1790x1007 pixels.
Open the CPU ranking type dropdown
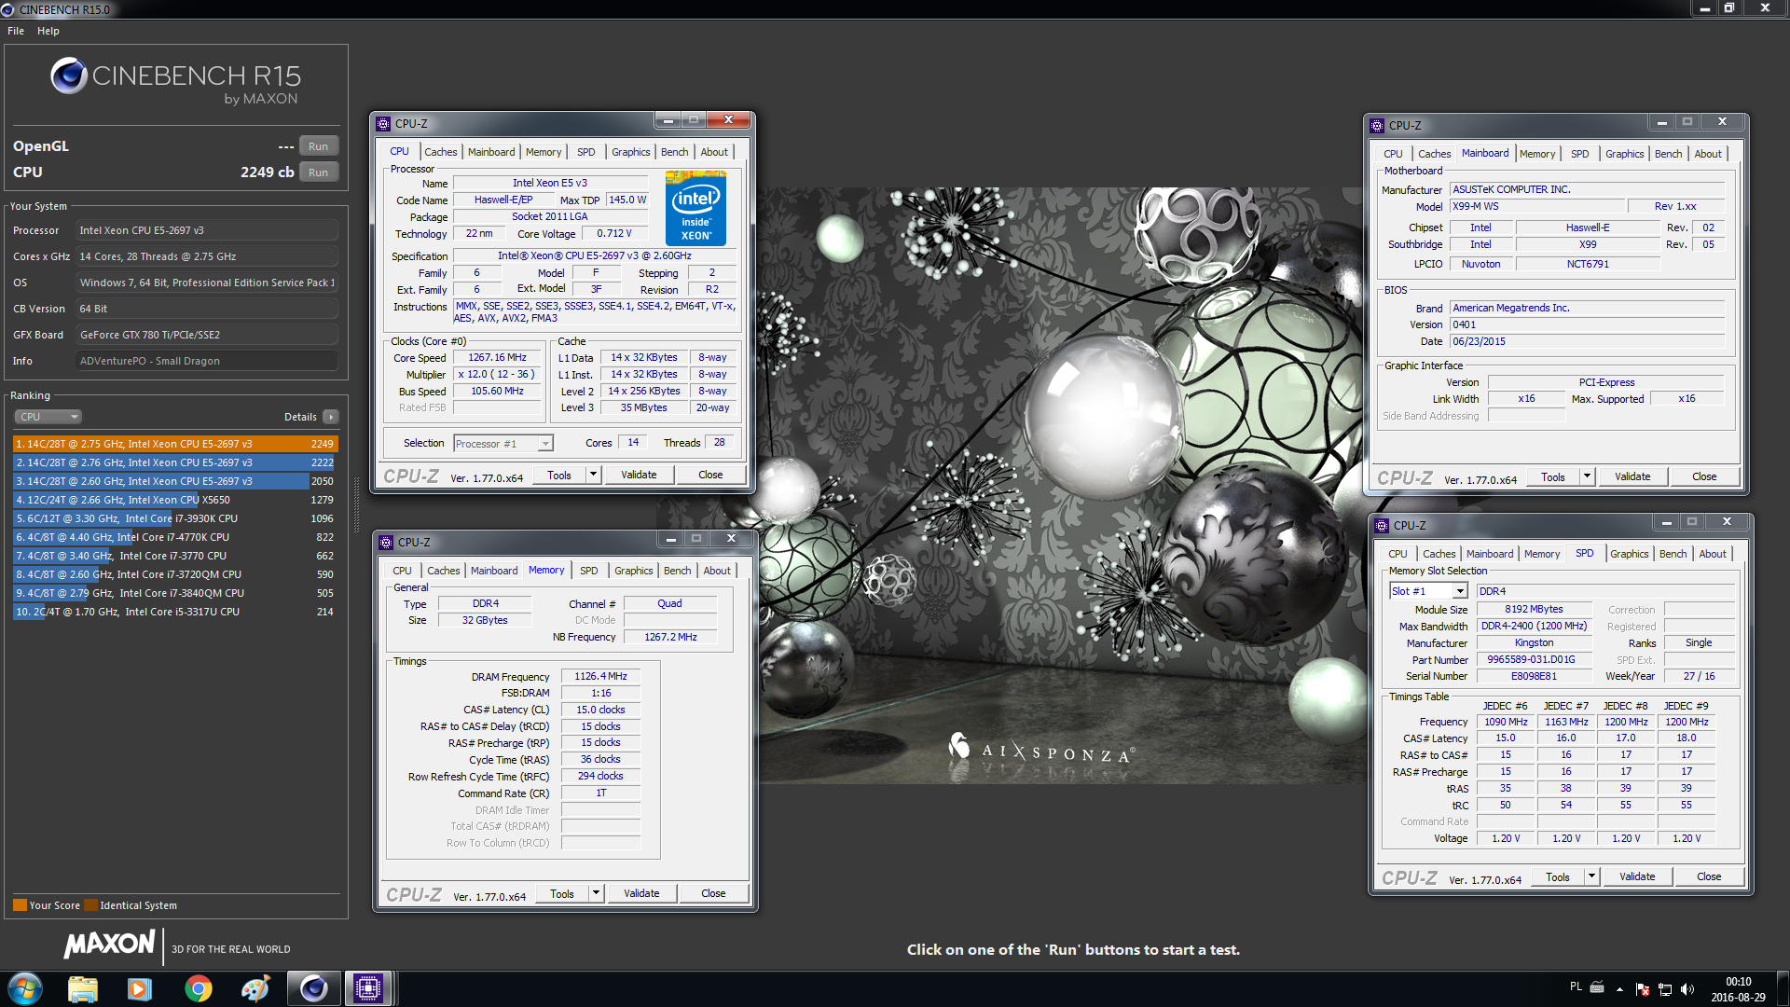[x=48, y=417]
